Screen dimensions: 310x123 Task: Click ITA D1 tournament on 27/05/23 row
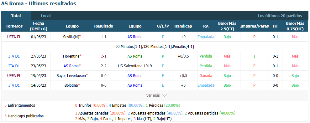click(14, 56)
